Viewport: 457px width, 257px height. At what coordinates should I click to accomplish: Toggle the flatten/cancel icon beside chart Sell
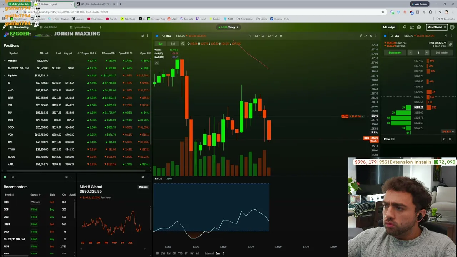182,44
